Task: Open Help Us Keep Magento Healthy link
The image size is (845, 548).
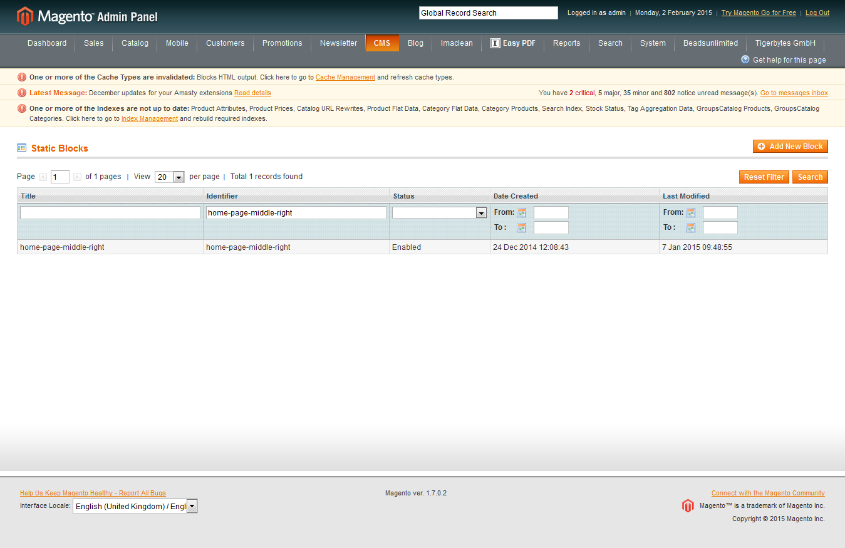Action: coord(93,494)
